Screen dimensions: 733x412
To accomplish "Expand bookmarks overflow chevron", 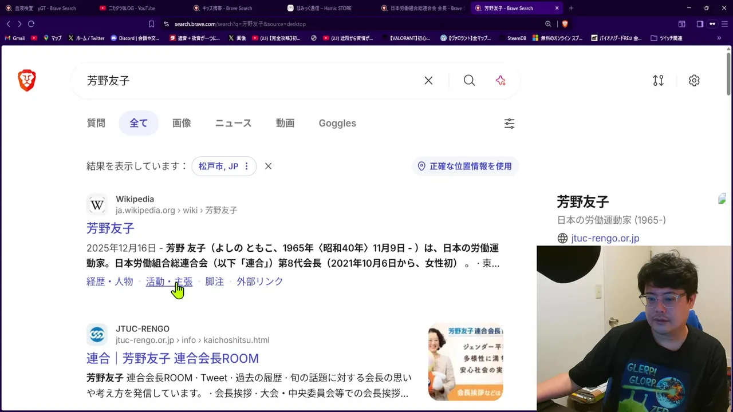I will [x=719, y=38].
